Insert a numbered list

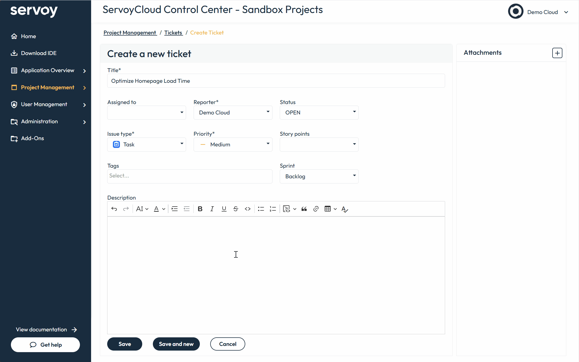click(273, 209)
